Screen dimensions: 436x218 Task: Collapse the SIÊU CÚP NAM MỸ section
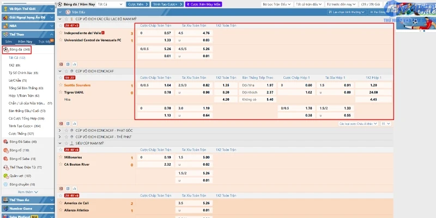pos(60,143)
